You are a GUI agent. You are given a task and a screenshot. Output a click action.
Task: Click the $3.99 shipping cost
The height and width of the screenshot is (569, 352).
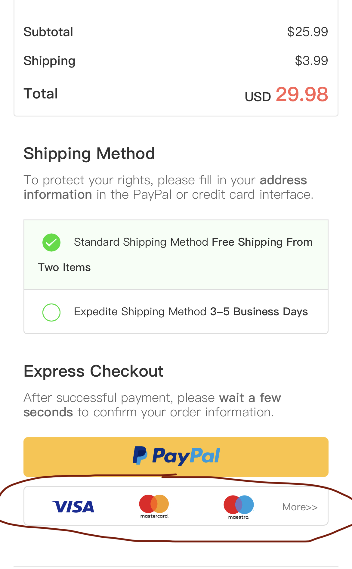[x=311, y=61]
